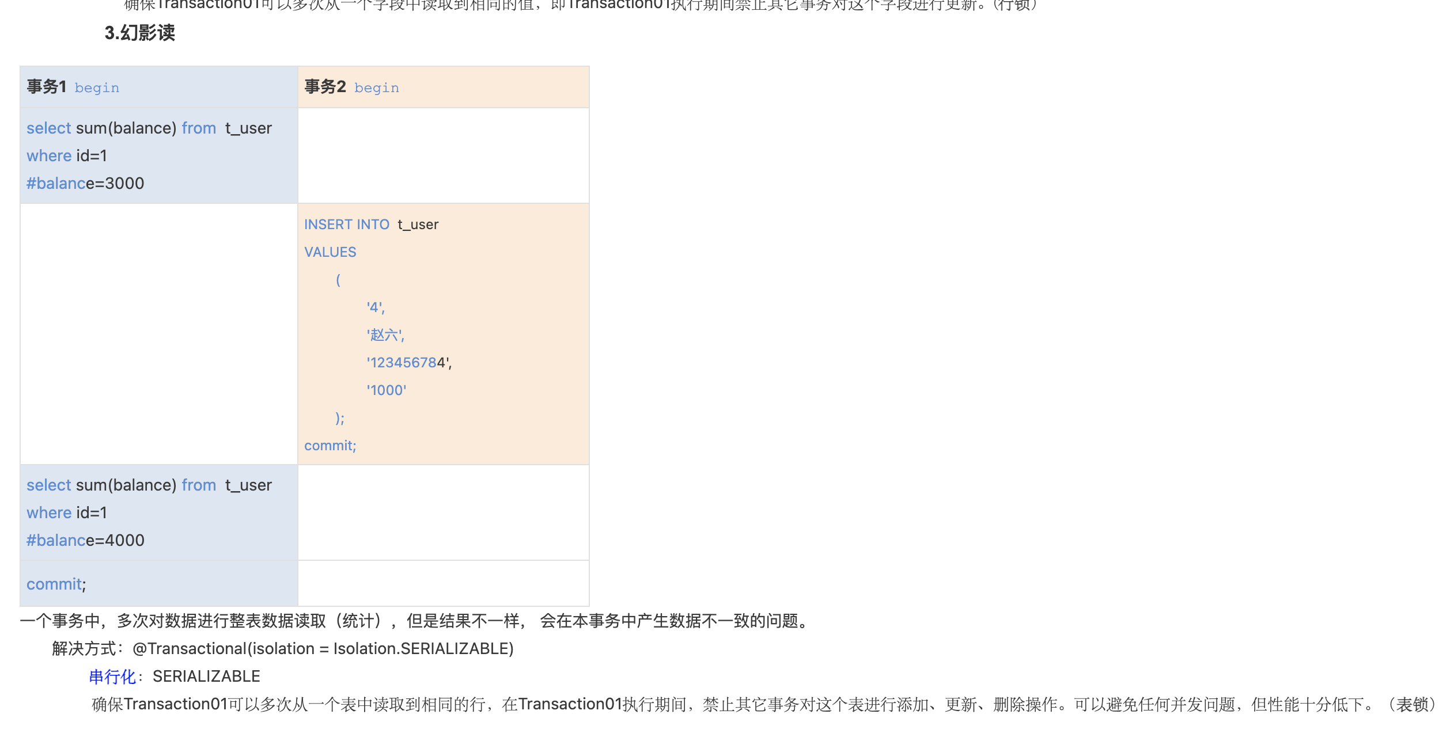Click the '1000' value
This screenshot has width=1454, height=737.
[387, 390]
